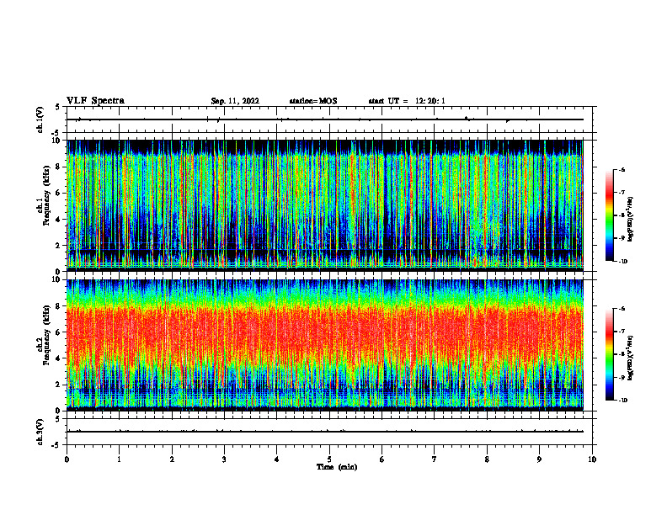Click the "-6" tick on ch.2 color bar

pos(622,309)
